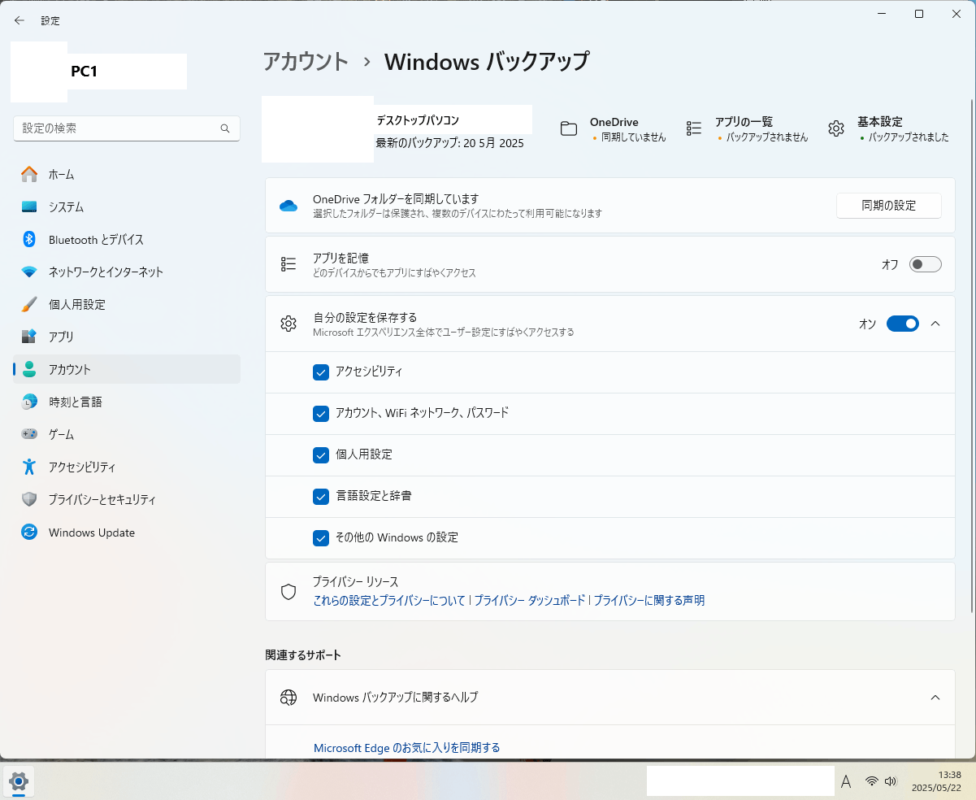Uncheck その他の Windows の設定 checkbox
Viewport: 976px width, 800px height.
click(x=320, y=537)
